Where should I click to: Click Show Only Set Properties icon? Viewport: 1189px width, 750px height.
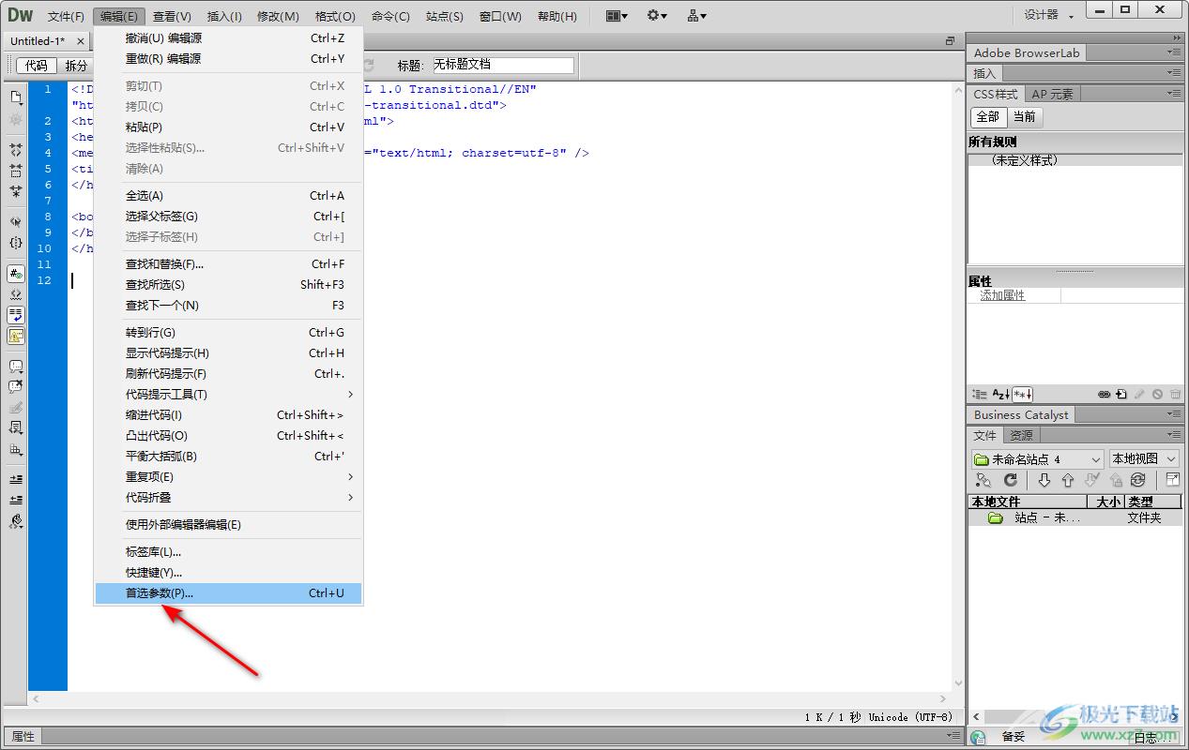(1022, 395)
